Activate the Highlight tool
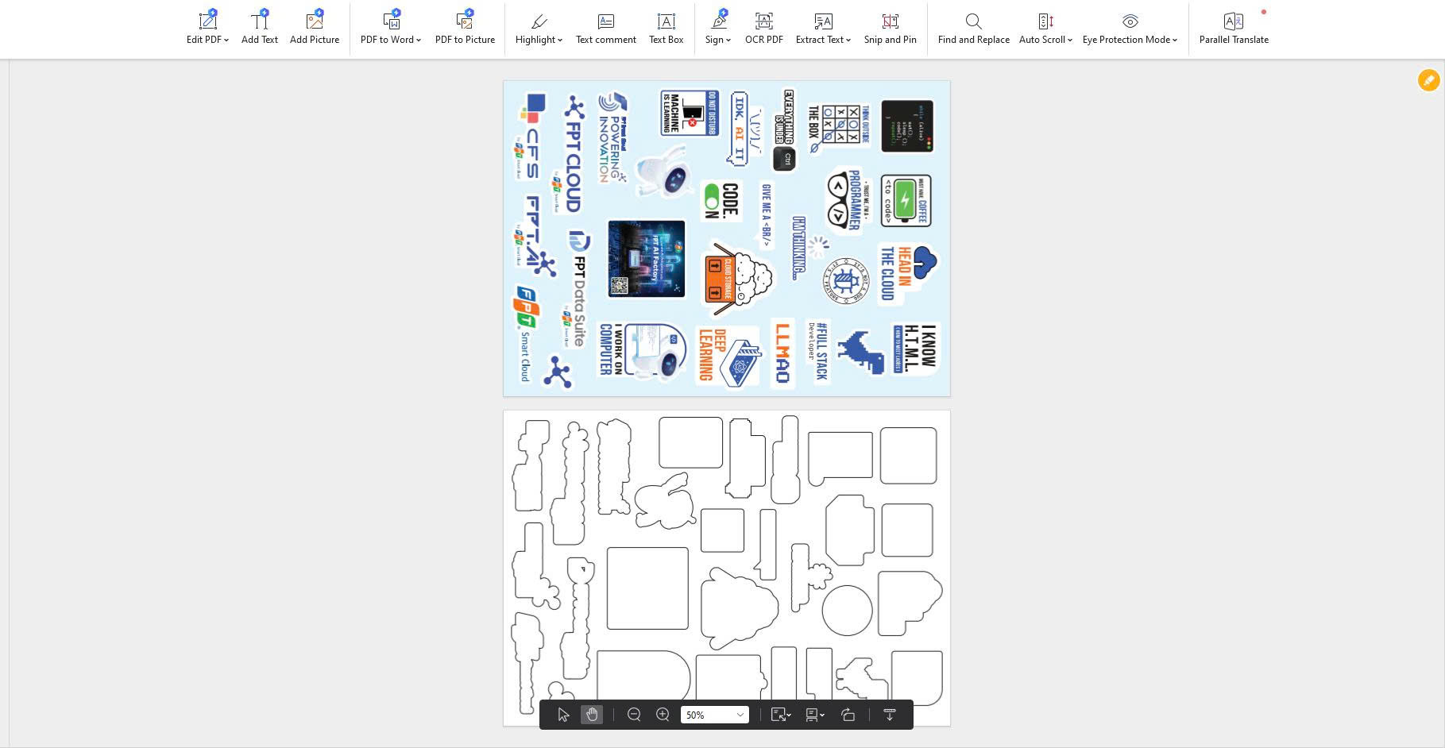The height and width of the screenshot is (748, 1445). pos(539,28)
